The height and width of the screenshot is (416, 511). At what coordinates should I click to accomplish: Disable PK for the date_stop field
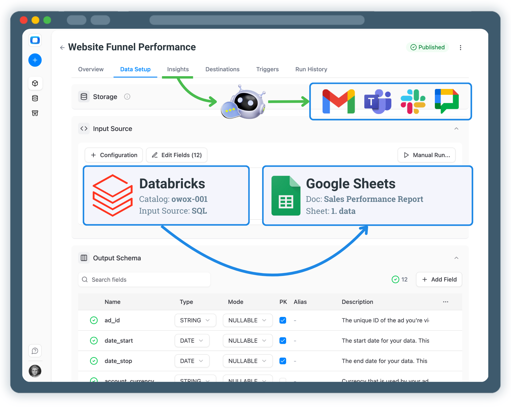283,361
